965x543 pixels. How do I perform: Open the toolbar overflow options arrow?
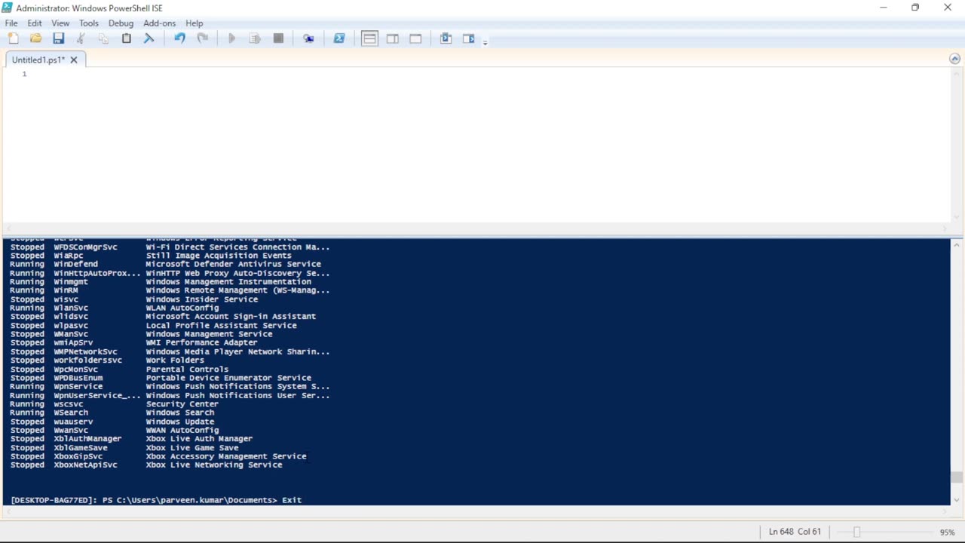click(x=485, y=41)
